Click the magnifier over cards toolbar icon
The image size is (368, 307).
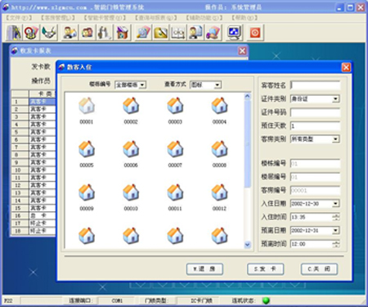(x=143, y=33)
